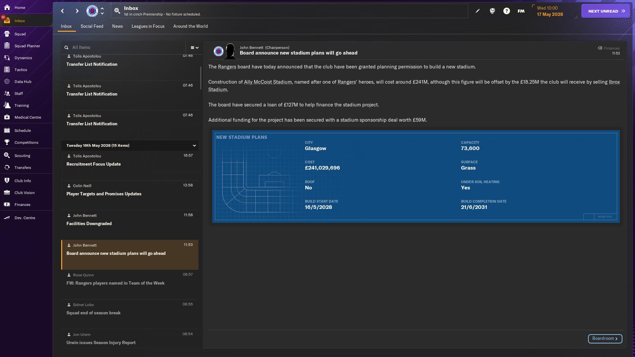Image resolution: width=635 pixels, height=357 pixels.
Task: Open Inbox in the sidebar
Action: click(x=26, y=20)
